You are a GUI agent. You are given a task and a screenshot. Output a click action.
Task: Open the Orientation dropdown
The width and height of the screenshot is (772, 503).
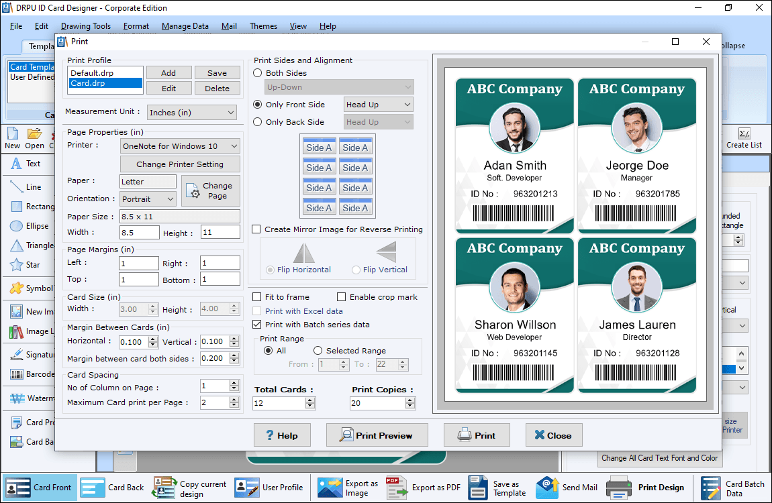147,199
